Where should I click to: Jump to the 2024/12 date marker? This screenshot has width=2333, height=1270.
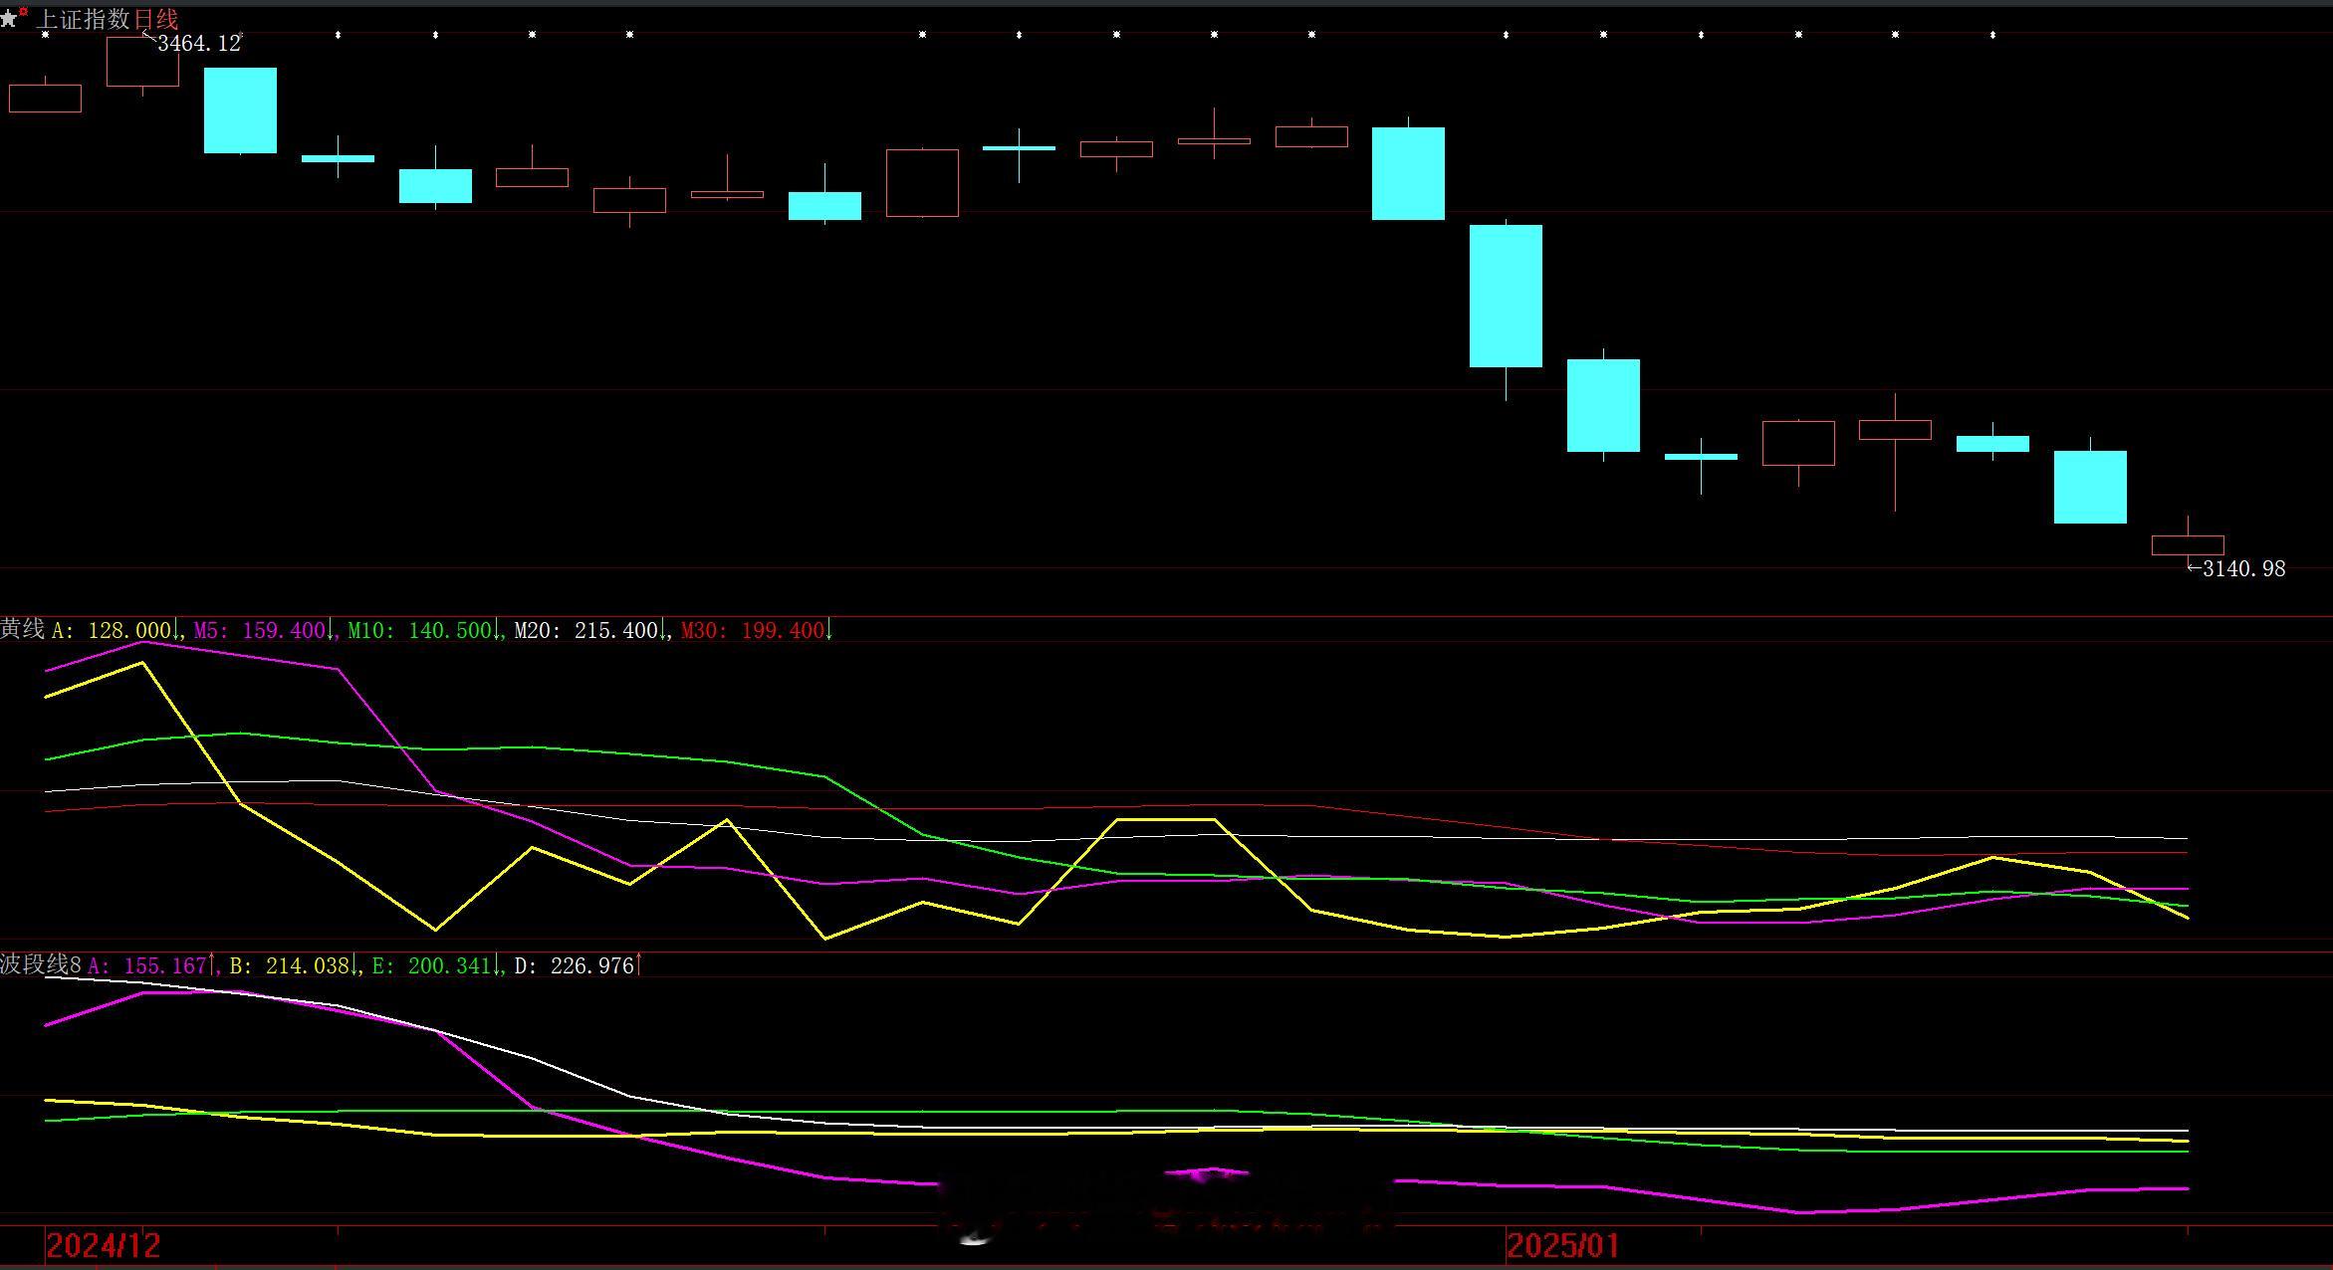104,1245
